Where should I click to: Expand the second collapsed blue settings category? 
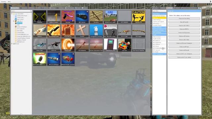point(159,30)
